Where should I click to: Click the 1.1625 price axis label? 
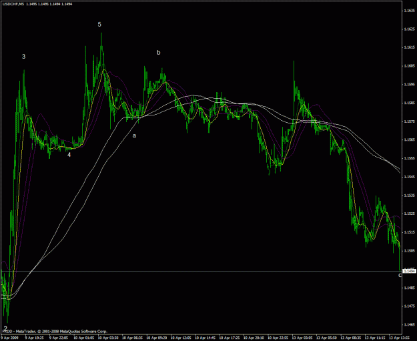409,29
